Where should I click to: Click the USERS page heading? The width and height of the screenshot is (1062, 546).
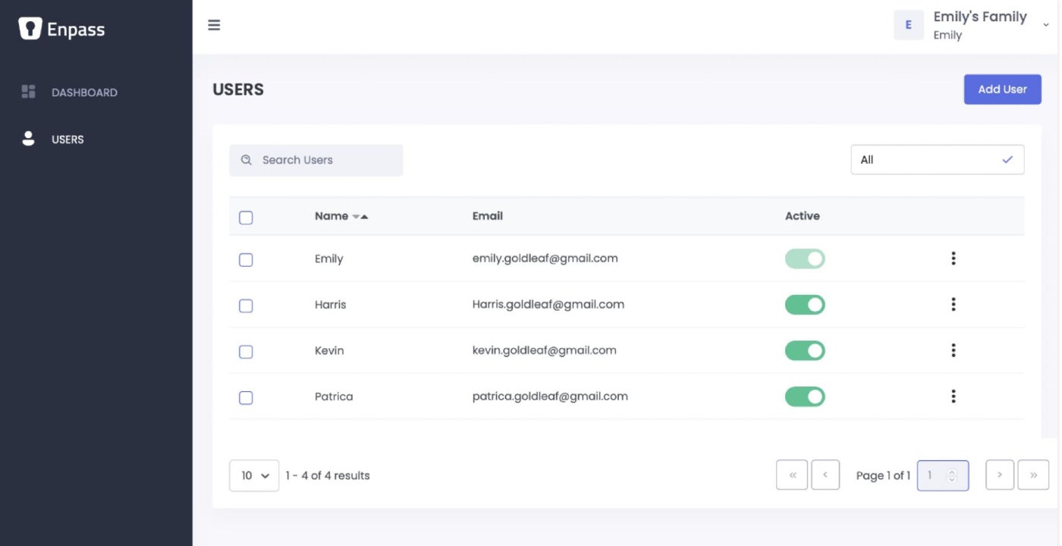238,89
